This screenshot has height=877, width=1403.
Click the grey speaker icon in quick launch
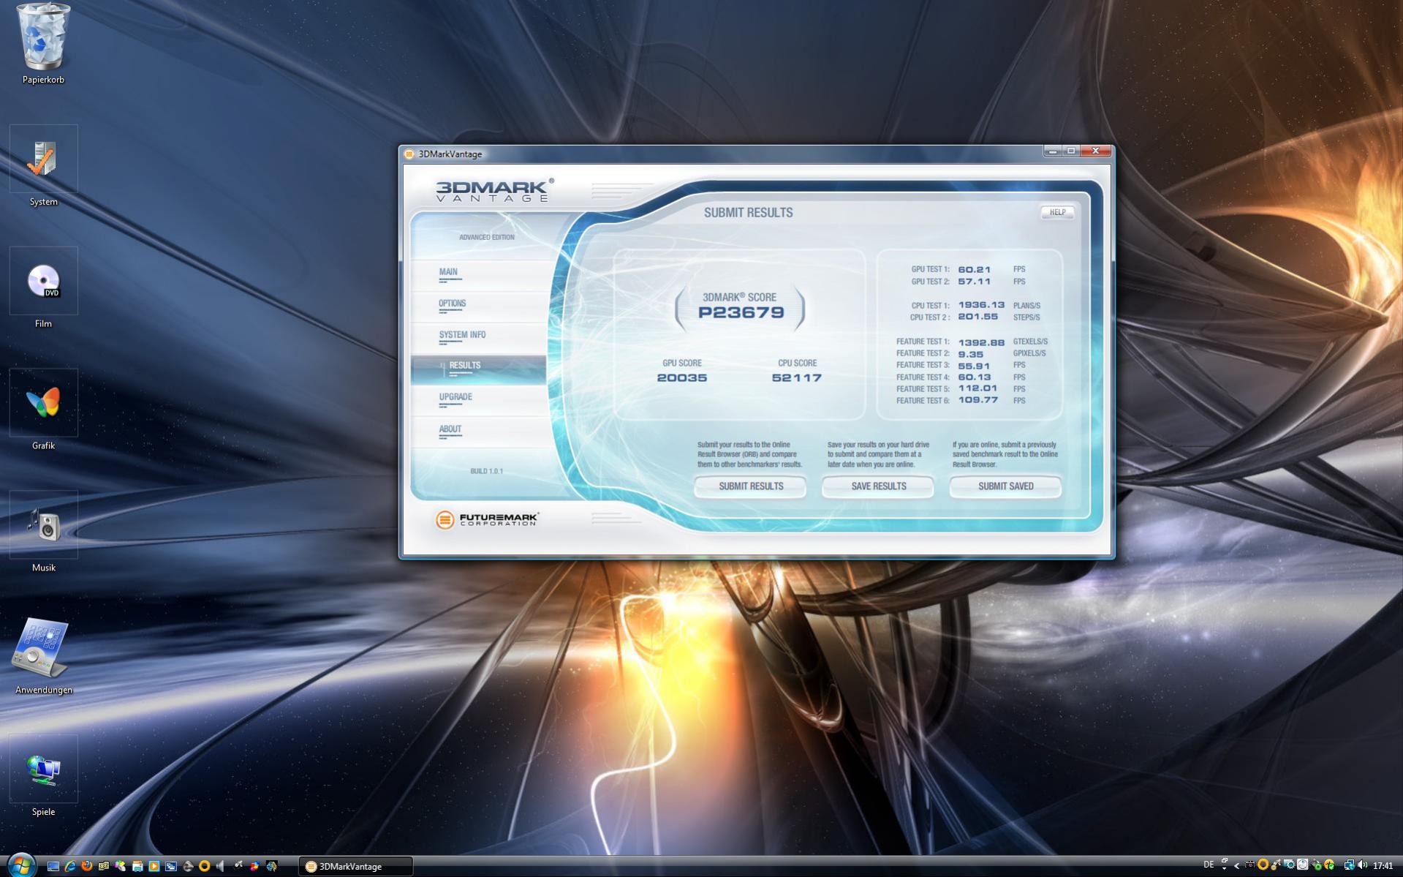(221, 866)
